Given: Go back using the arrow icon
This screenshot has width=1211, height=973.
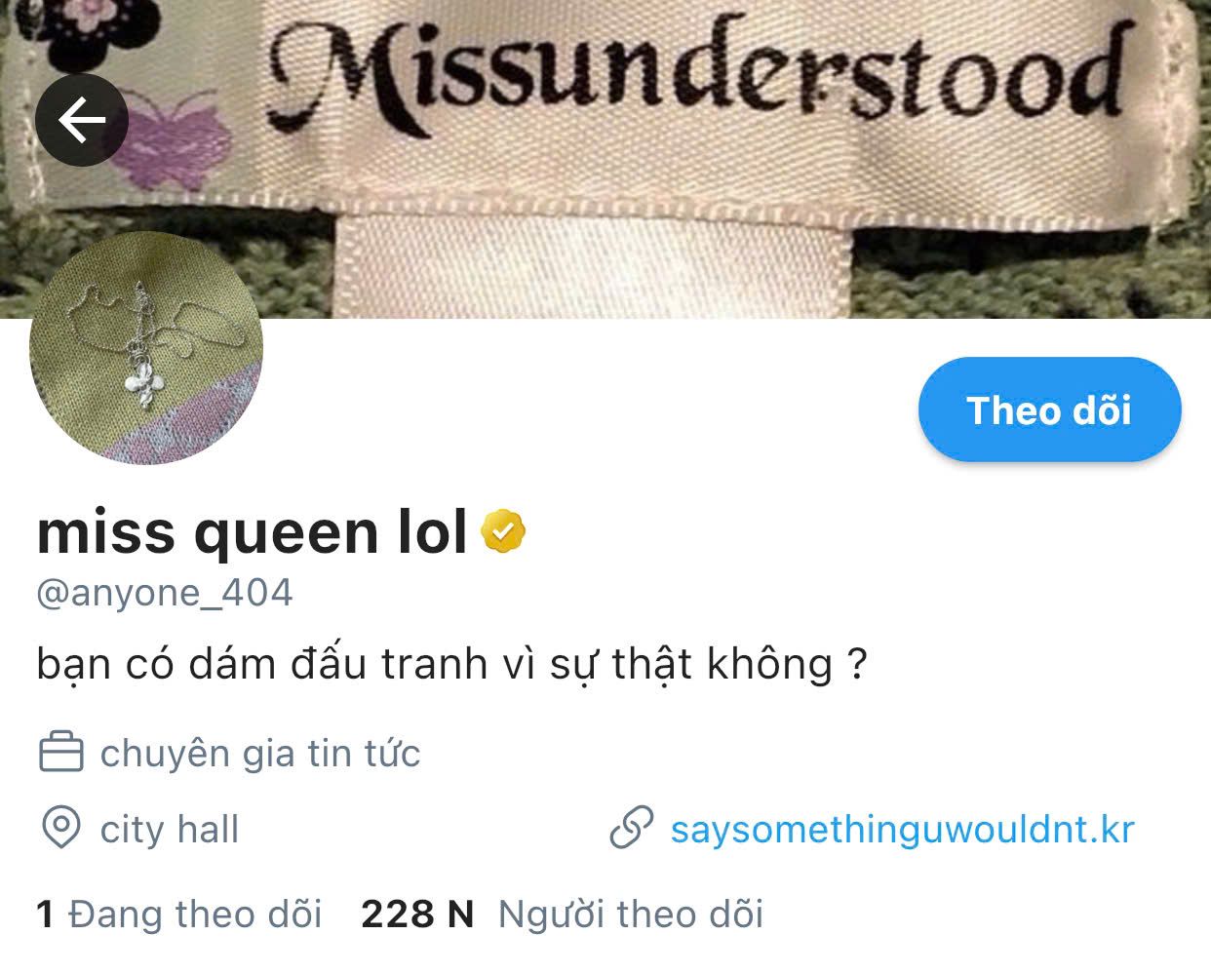Looking at the screenshot, I should 82,120.
